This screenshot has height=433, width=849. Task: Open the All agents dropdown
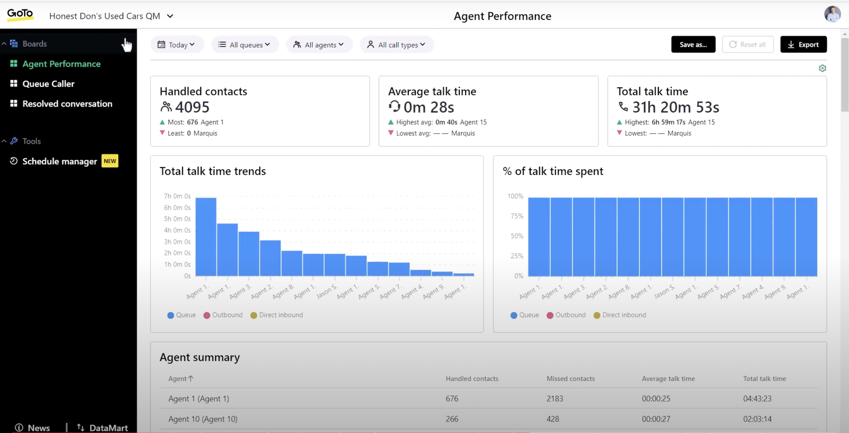pos(319,45)
